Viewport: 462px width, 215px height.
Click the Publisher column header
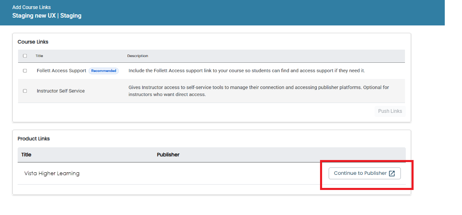[168, 155]
